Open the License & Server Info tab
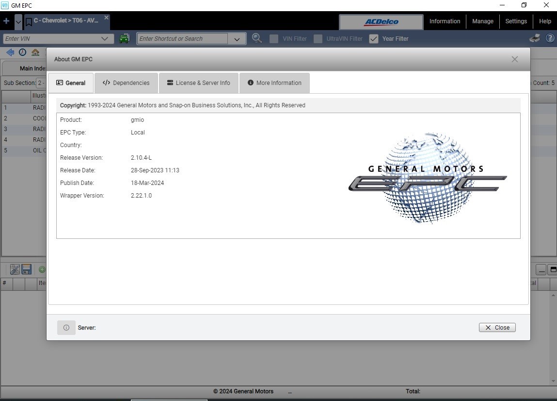Viewport: 557px width, 401px height. (199, 83)
